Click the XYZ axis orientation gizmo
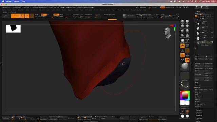 [x=173, y=27]
